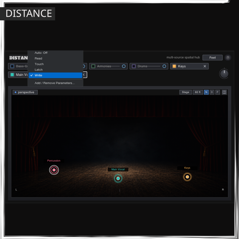Viewport: 239px width, 239px height.
Task: Switch units with the Feet button
Action: pos(212,58)
